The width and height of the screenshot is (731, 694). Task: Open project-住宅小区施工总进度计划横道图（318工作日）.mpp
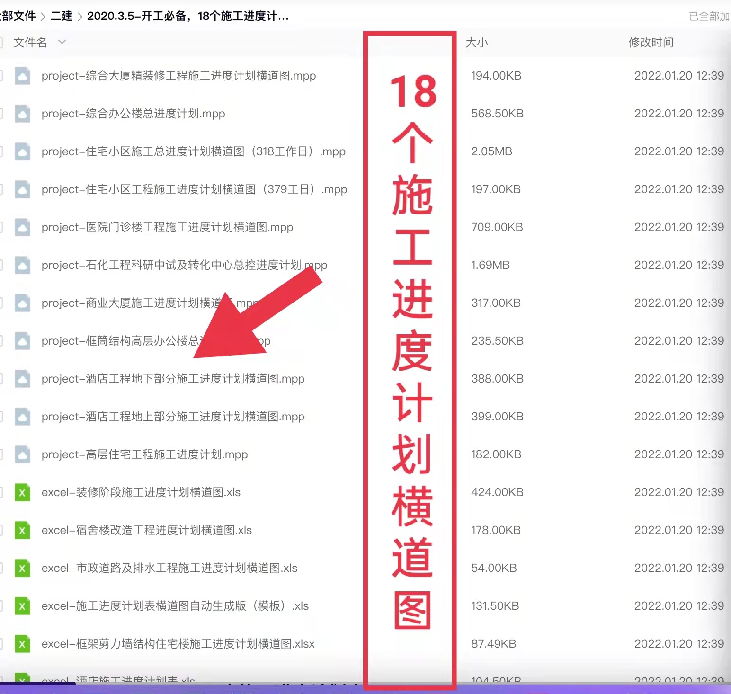(194, 151)
